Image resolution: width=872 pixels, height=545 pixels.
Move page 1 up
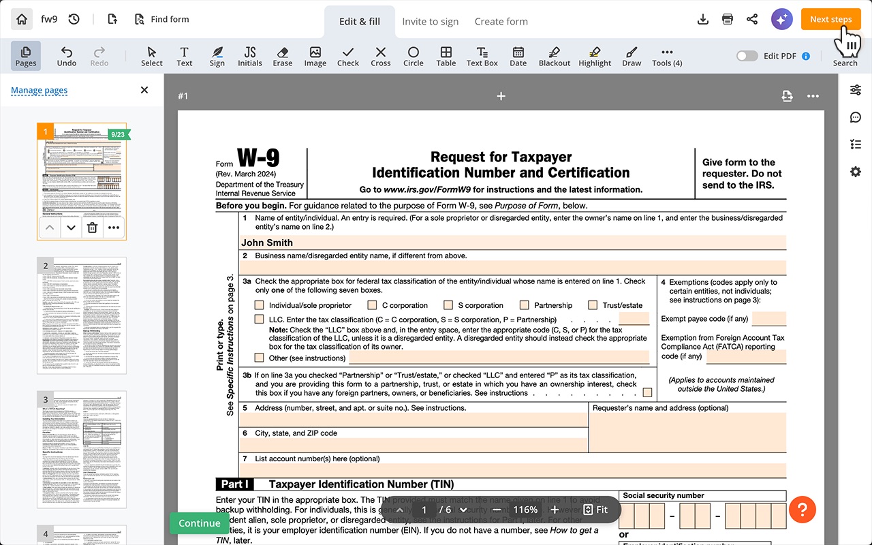[49, 228]
